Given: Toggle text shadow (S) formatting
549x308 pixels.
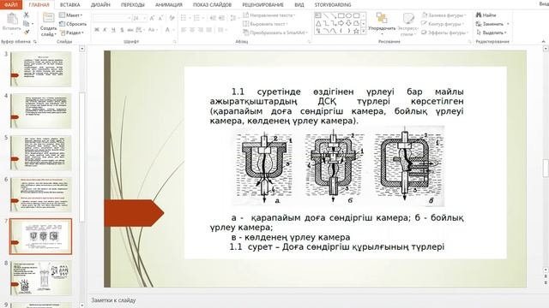Looking at the screenshot, I should 122,30.
